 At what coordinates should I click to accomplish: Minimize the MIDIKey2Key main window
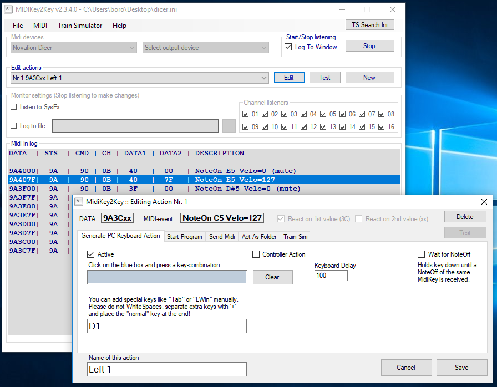342,9
